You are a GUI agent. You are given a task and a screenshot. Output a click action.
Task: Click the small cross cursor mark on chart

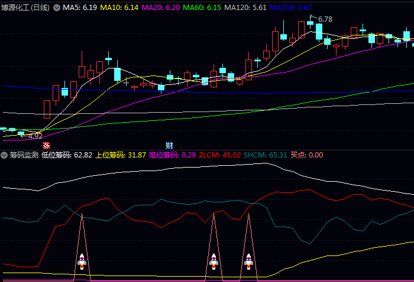126,83
